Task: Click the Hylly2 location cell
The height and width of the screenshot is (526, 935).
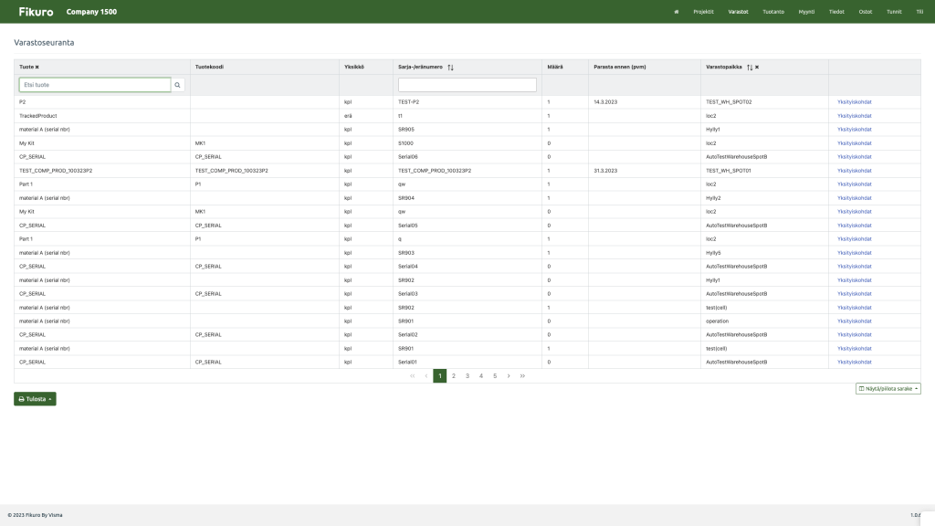Action: pos(713,198)
